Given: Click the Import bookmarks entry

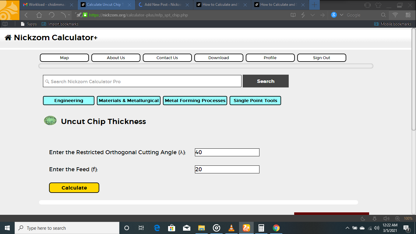Looking at the screenshot, I should coord(60,24).
